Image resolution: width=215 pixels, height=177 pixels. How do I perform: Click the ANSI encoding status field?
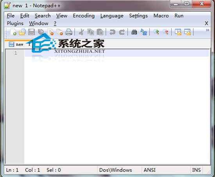166,170
